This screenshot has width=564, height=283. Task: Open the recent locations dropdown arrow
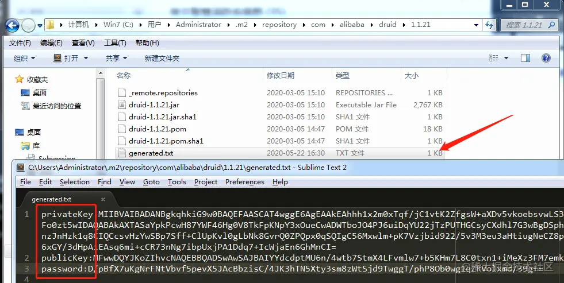pyautogui.click(x=40, y=25)
